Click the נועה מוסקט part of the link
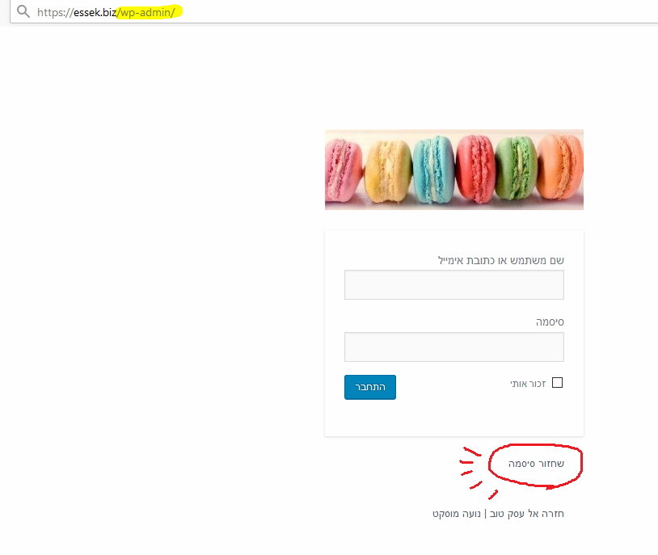This screenshot has width=658, height=555. (457, 514)
